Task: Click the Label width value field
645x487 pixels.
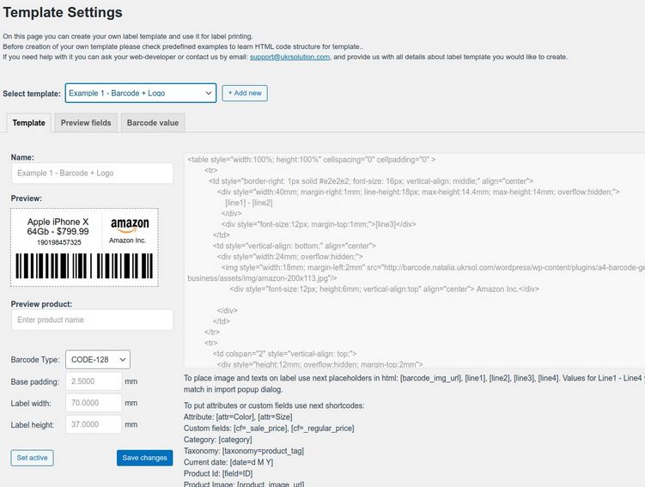Action: [x=94, y=403]
